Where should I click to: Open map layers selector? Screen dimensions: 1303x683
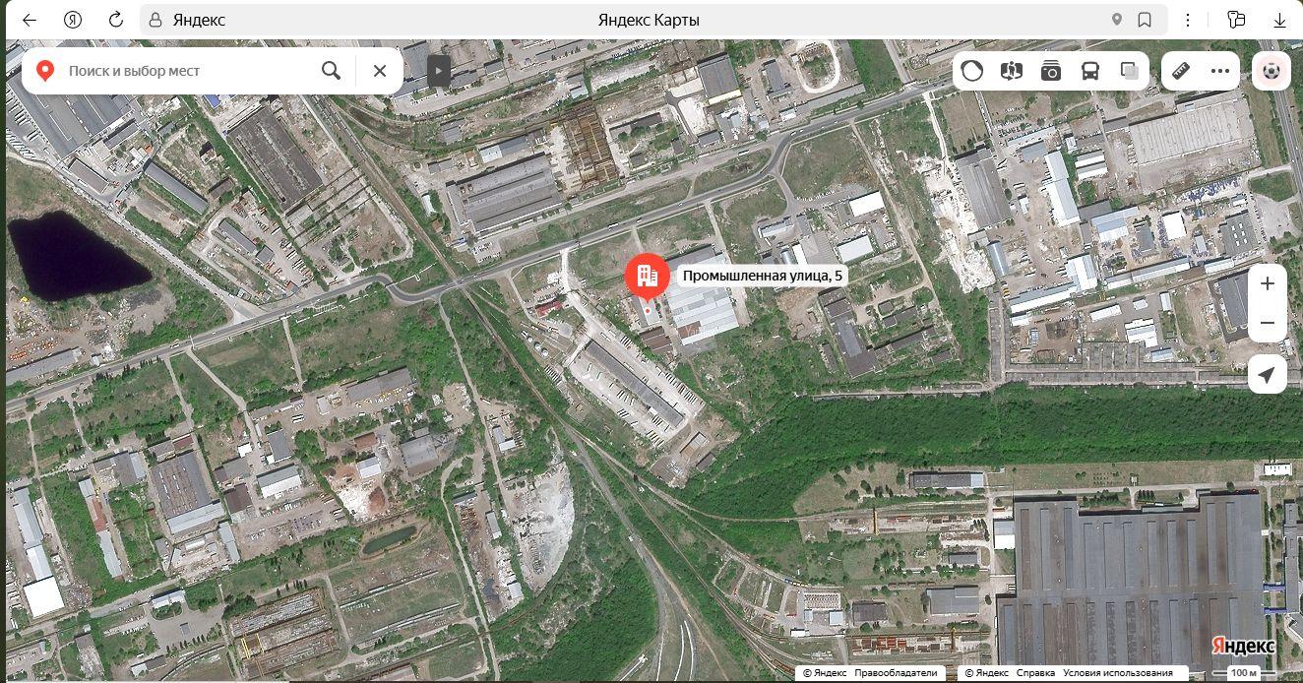pos(1130,71)
